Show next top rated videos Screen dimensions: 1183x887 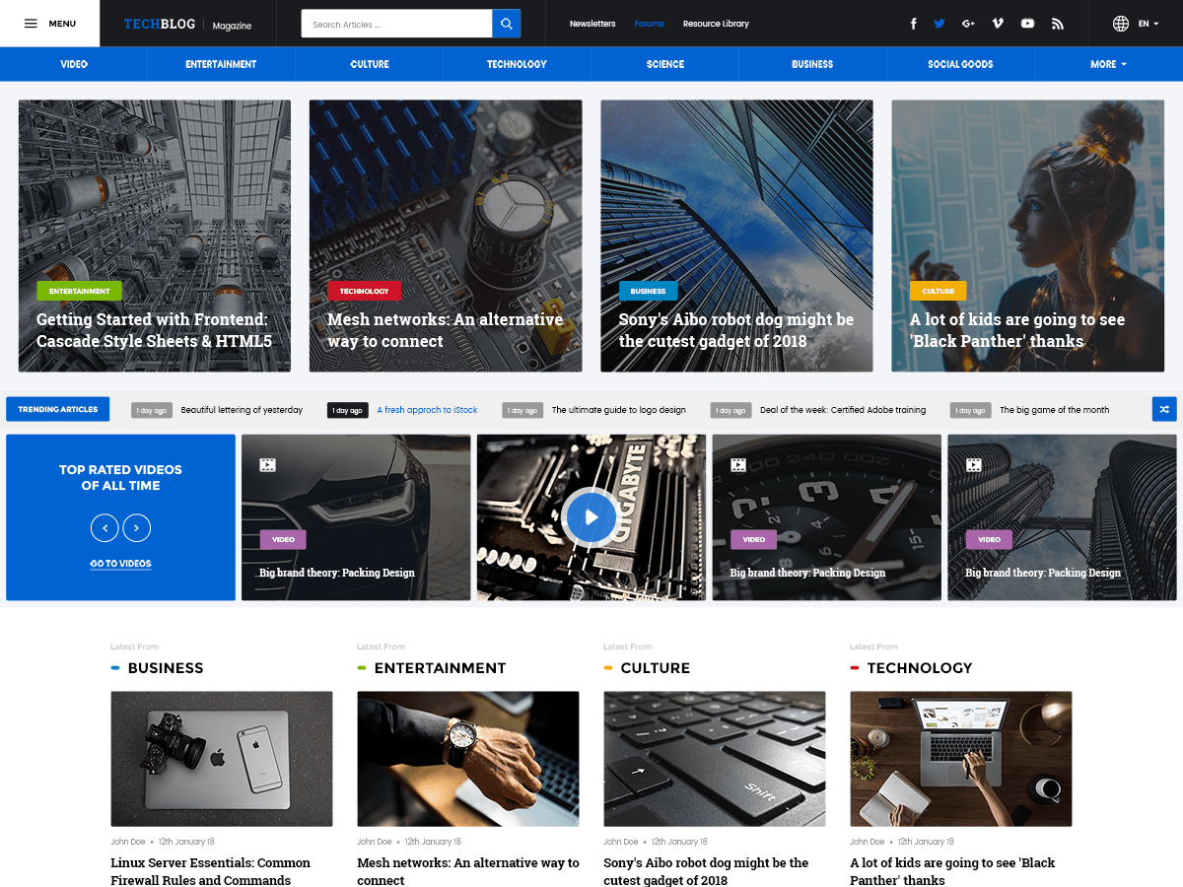[x=136, y=528]
